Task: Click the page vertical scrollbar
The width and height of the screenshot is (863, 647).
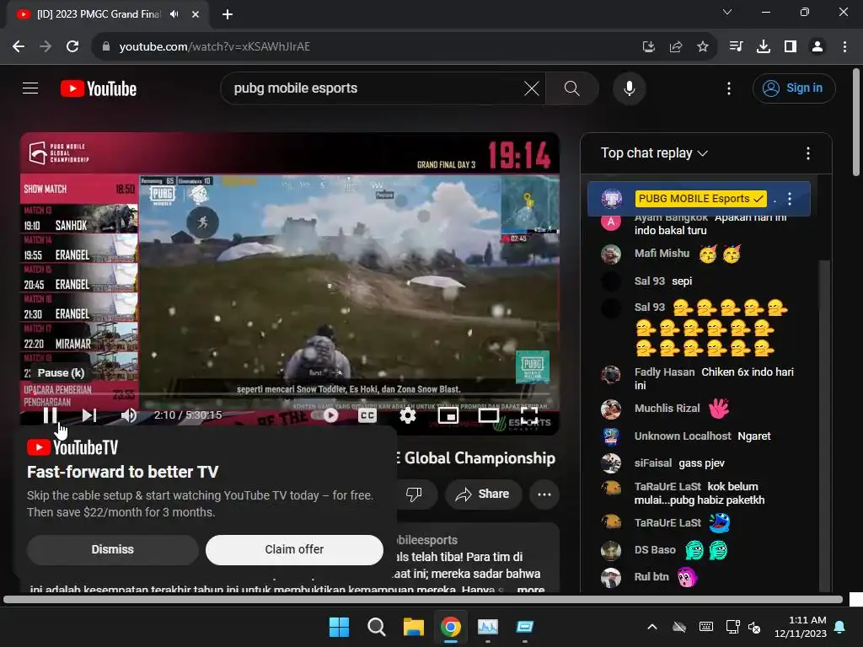Action: tap(856, 123)
